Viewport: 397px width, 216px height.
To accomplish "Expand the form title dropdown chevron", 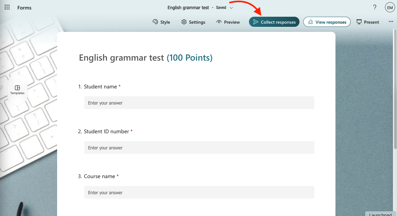I will click(x=231, y=8).
